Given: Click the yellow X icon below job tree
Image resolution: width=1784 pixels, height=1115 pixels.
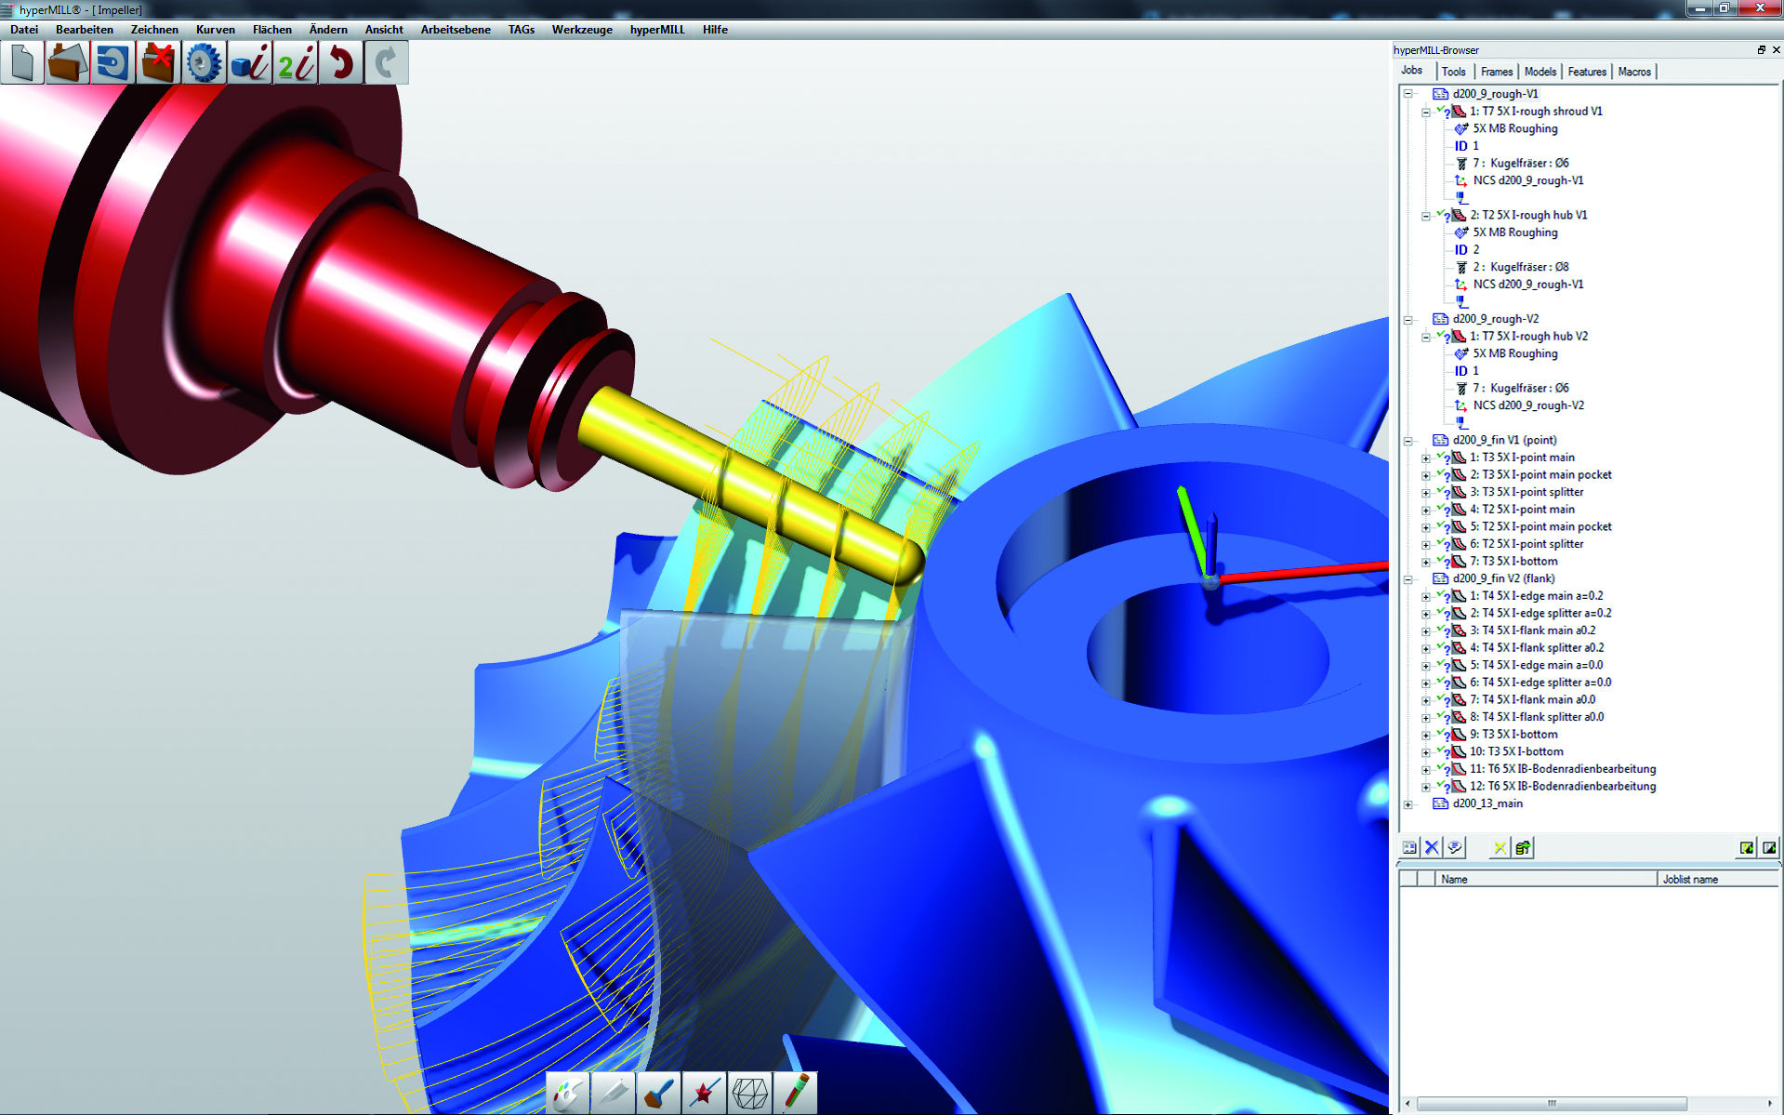Looking at the screenshot, I should [1500, 847].
